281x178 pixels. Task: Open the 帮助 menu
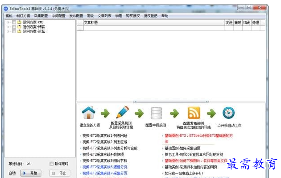[x=165, y=16]
